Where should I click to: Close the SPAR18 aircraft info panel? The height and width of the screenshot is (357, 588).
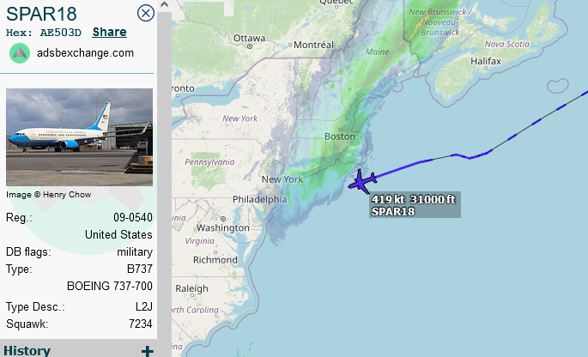pos(146,13)
